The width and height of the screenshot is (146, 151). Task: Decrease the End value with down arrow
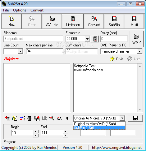pos(66,135)
